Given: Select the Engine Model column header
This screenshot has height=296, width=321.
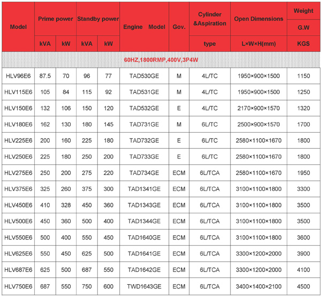Looking at the screenshot, I should point(144,27).
